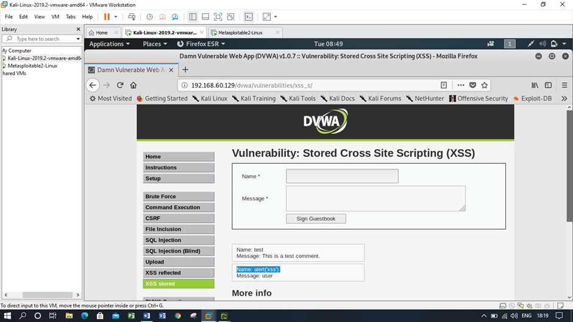The image size is (573, 322).
Task: Take a snapshot of the VM
Action: tap(149, 17)
